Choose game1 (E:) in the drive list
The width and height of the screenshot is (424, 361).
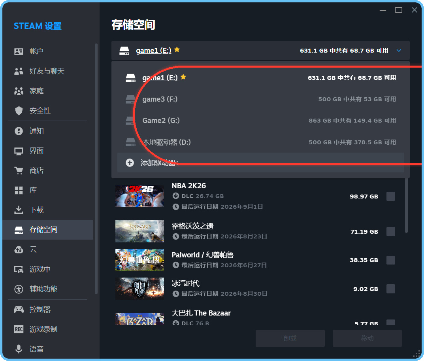(x=261, y=78)
